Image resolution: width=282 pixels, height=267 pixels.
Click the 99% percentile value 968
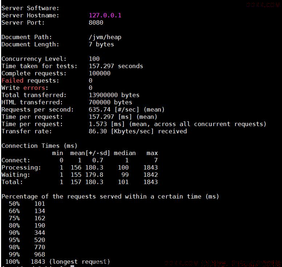point(40,254)
